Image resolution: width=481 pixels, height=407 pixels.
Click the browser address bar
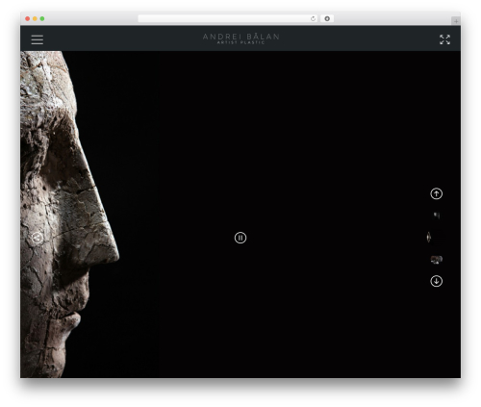tap(228, 18)
